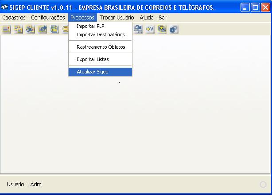Click the SIGEP title bar app icon
272x196 pixels.
pos(4,7)
